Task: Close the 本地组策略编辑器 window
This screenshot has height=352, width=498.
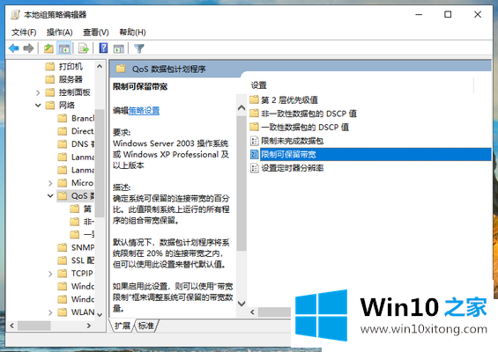Action: [478, 15]
